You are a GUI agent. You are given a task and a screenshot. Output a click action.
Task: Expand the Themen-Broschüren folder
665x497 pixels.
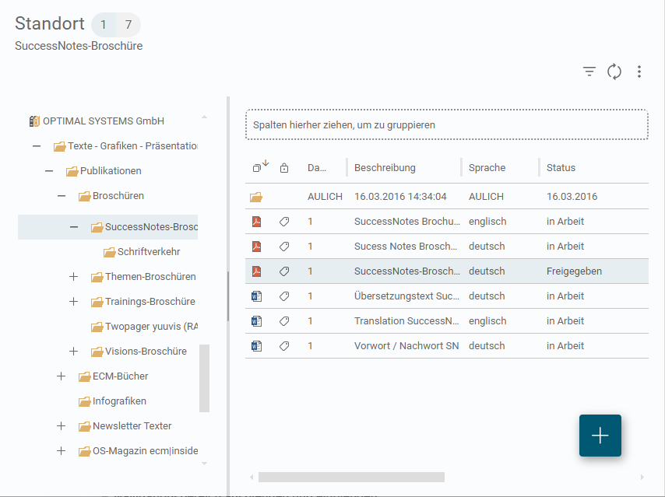pos(74,277)
